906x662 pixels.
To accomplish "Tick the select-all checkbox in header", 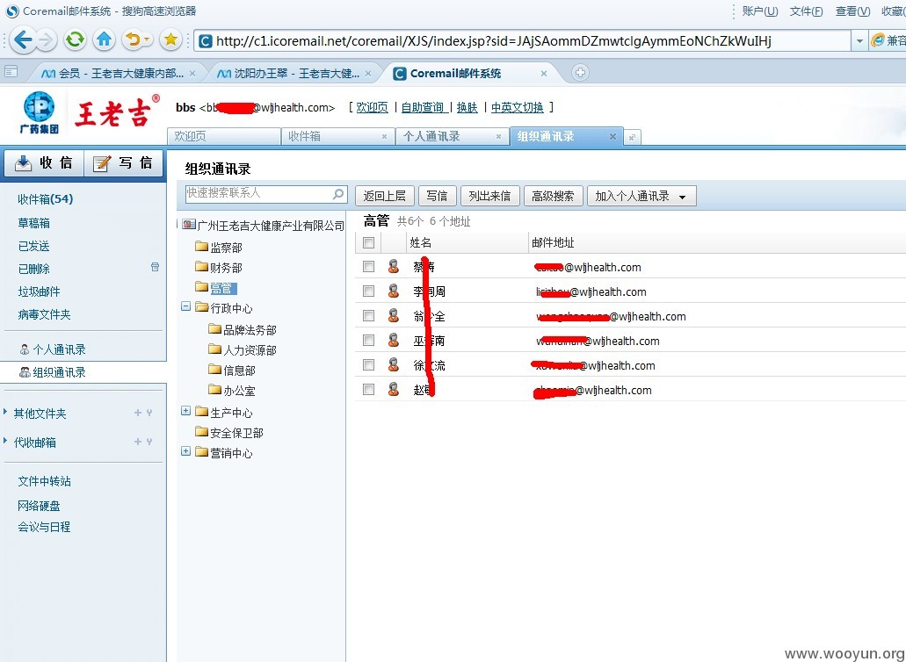I will point(368,242).
